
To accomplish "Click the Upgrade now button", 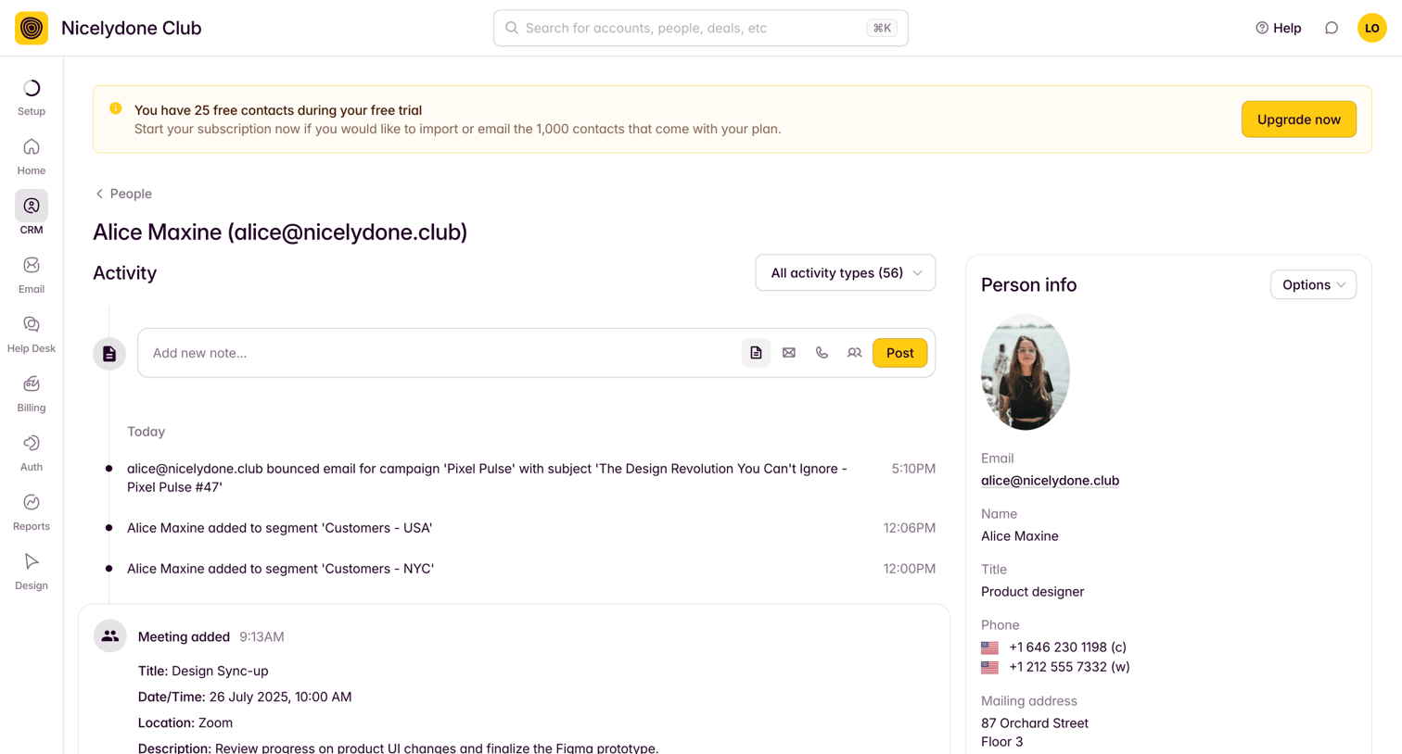I will coord(1299,119).
